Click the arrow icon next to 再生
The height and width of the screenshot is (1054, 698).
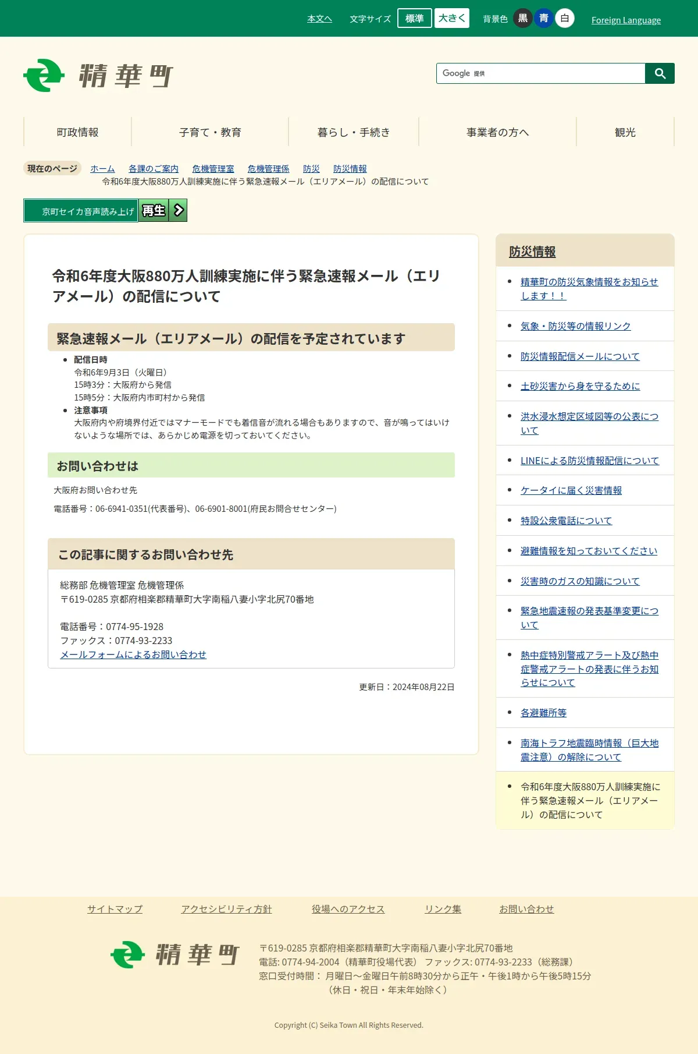coord(179,210)
